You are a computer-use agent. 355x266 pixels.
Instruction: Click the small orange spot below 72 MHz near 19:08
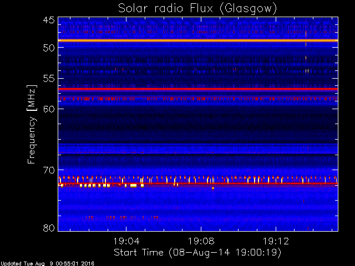tap(213, 188)
